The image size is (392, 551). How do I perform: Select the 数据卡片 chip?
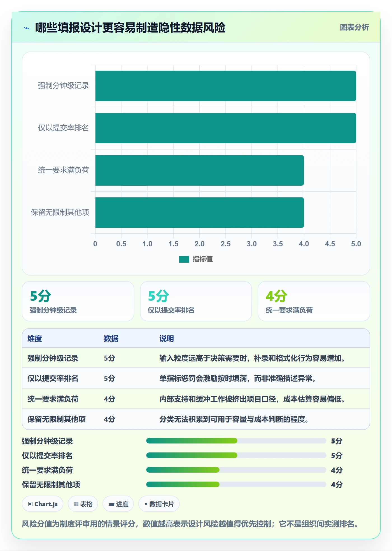click(159, 504)
